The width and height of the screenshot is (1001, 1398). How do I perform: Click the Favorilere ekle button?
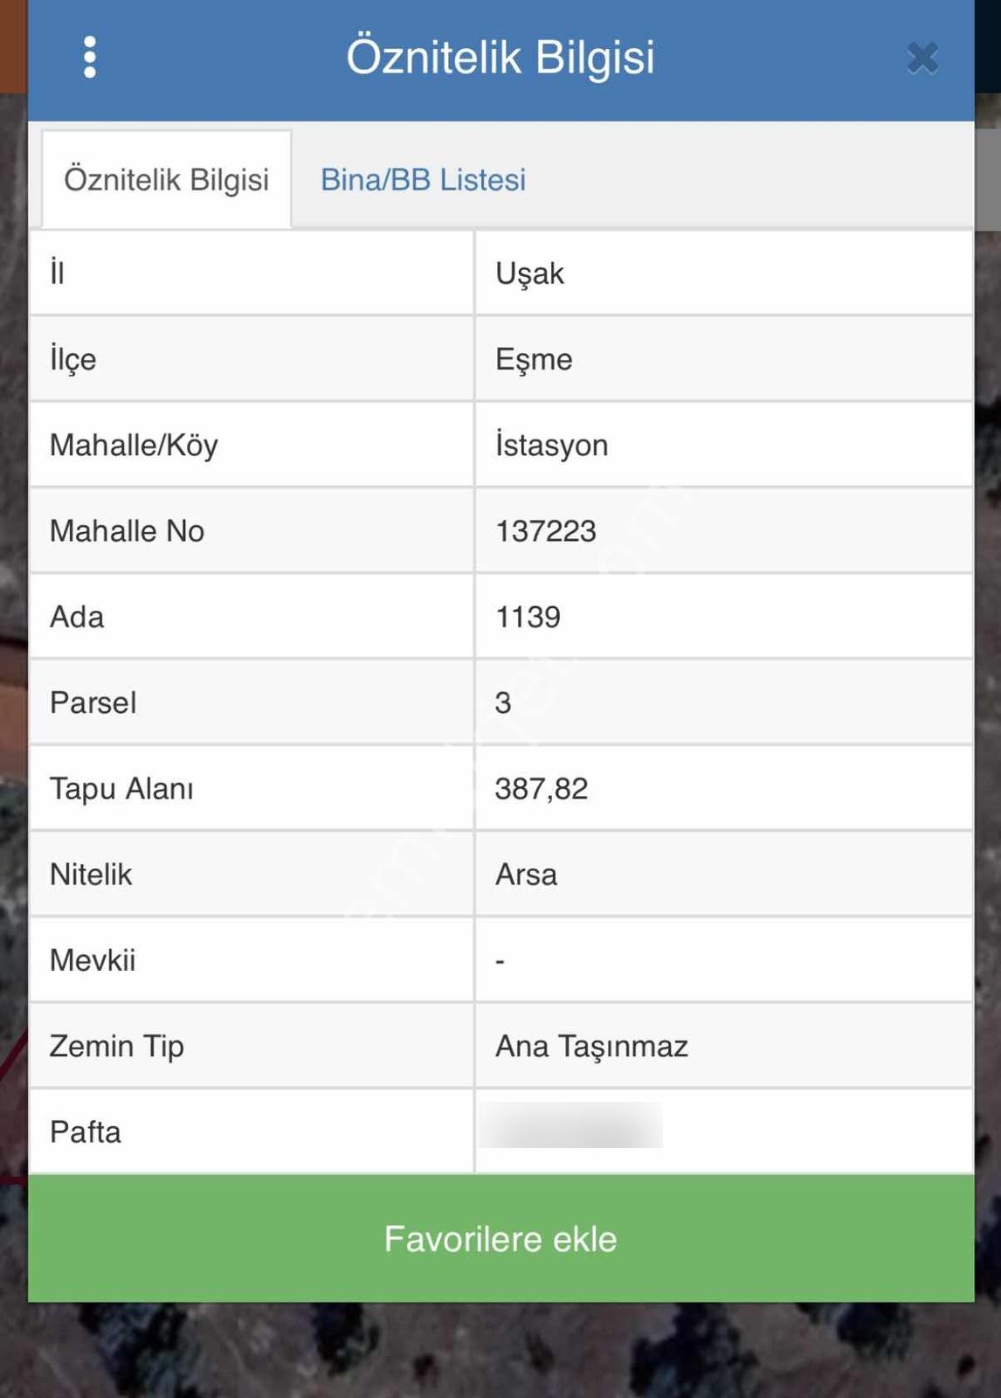[500, 1238]
